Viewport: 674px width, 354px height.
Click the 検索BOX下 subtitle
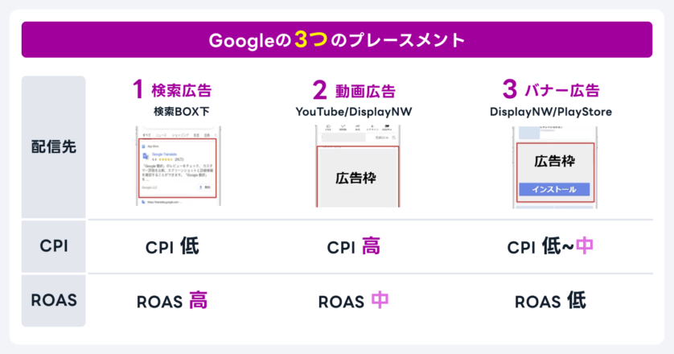click(176, 111)
